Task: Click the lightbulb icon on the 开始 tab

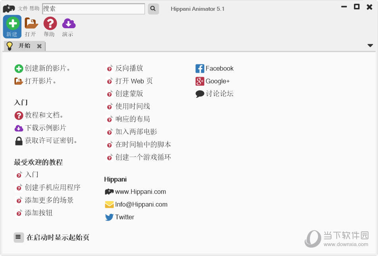Action: [x=10, y=46]
